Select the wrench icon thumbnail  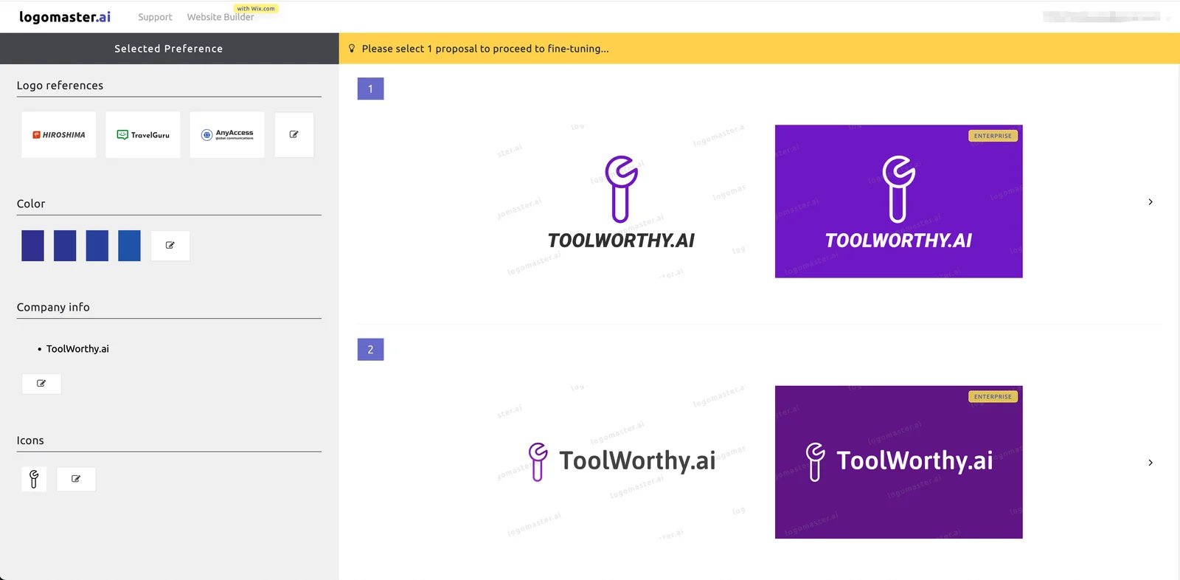pyautogui.click(x=34, y=479)
